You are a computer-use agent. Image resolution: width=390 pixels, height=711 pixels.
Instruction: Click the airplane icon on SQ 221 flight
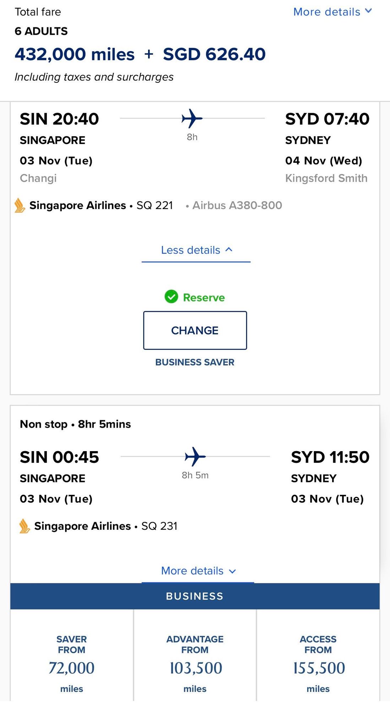pyautogui.click(x=192, y=118)
